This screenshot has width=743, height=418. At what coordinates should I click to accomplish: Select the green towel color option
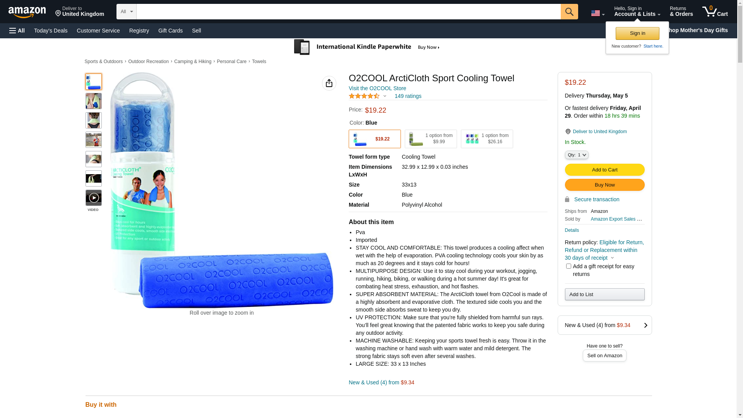[x=431, y=139]
